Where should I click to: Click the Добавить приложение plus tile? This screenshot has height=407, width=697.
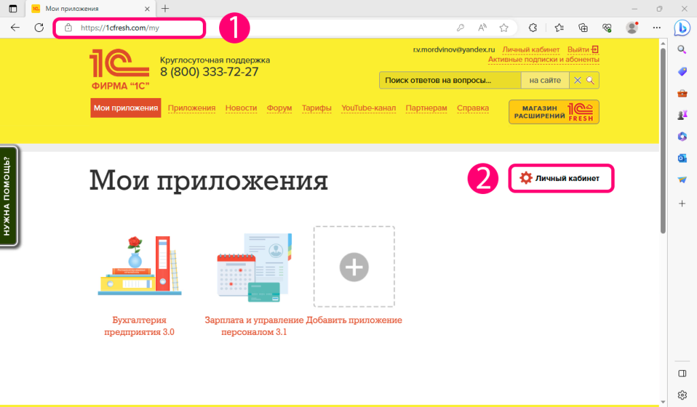coord(354,267)
